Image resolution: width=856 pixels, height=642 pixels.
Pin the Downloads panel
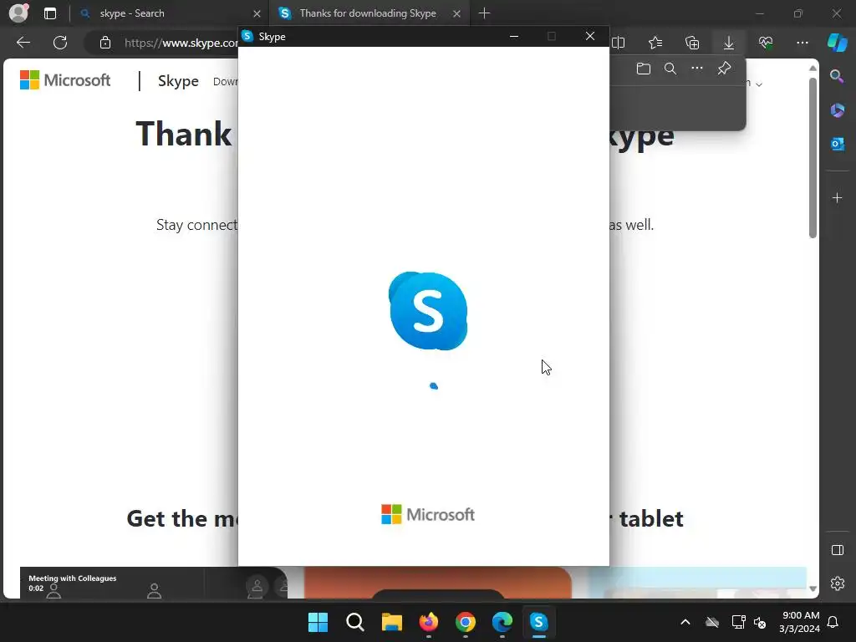tap(724, 69)
